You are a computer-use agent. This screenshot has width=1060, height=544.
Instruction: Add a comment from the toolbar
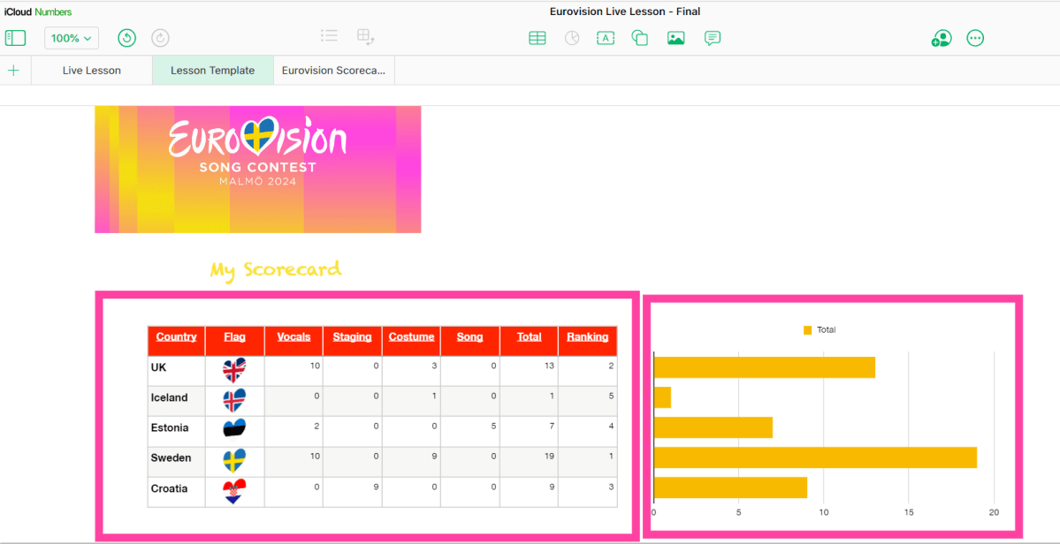[713, 38]
